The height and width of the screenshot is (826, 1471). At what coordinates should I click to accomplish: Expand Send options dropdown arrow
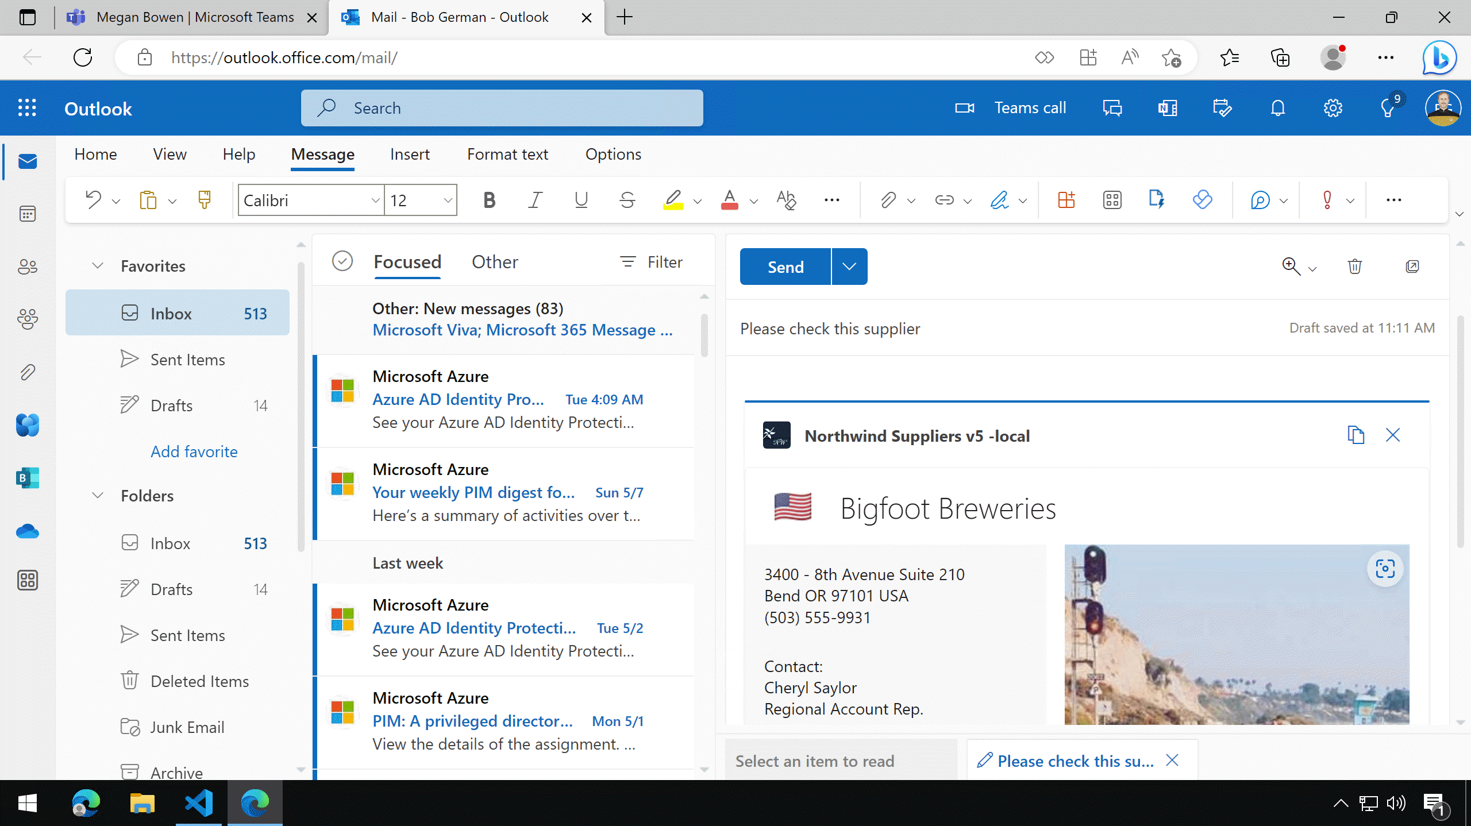[x=849, y=267]
